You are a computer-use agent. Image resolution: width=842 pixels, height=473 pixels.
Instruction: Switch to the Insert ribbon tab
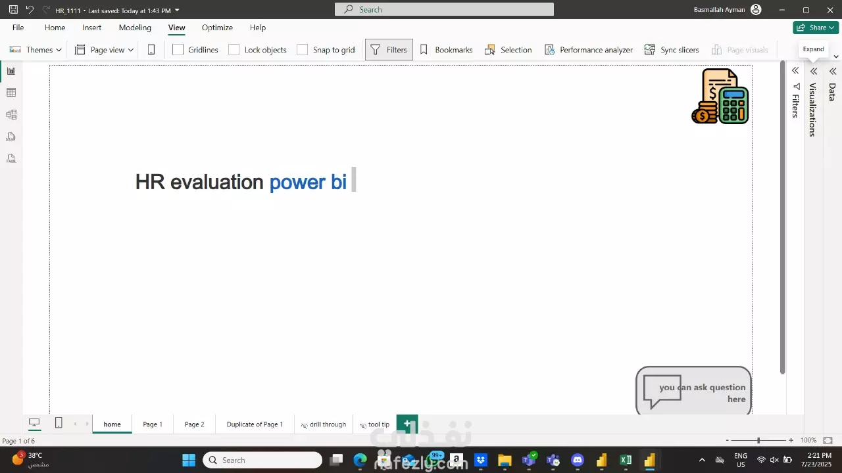(92, 28)
